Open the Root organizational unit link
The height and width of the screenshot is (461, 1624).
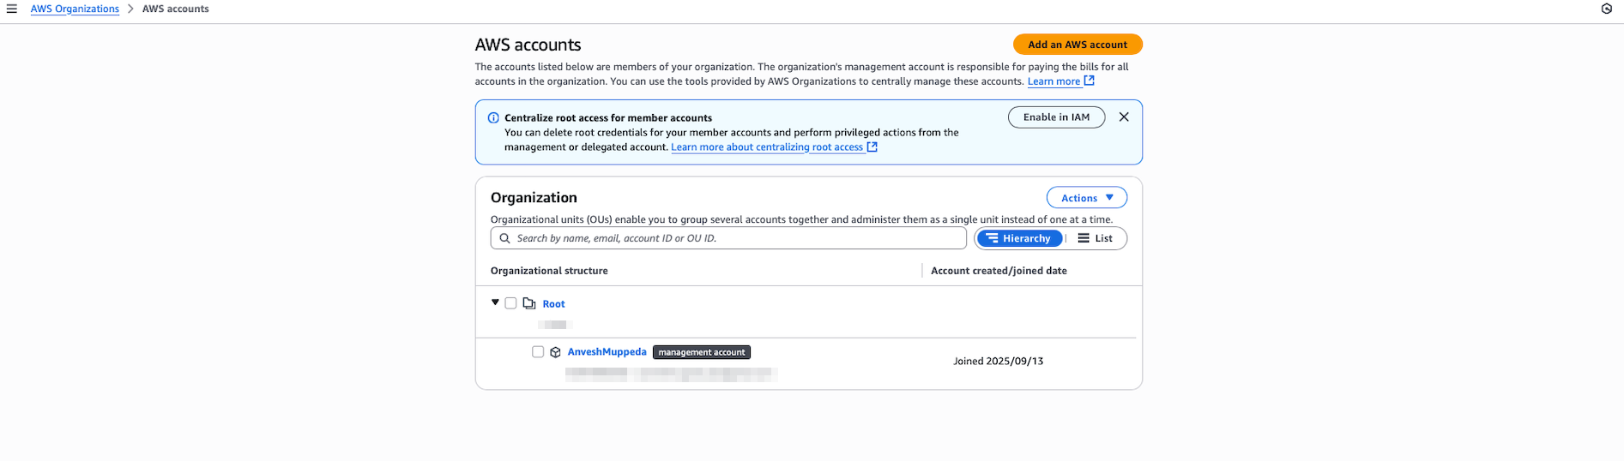pos(553,304)
